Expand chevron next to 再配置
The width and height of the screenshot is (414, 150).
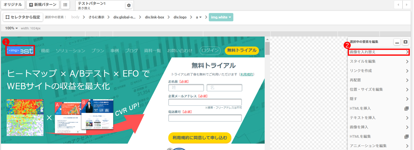pos(407,80)
